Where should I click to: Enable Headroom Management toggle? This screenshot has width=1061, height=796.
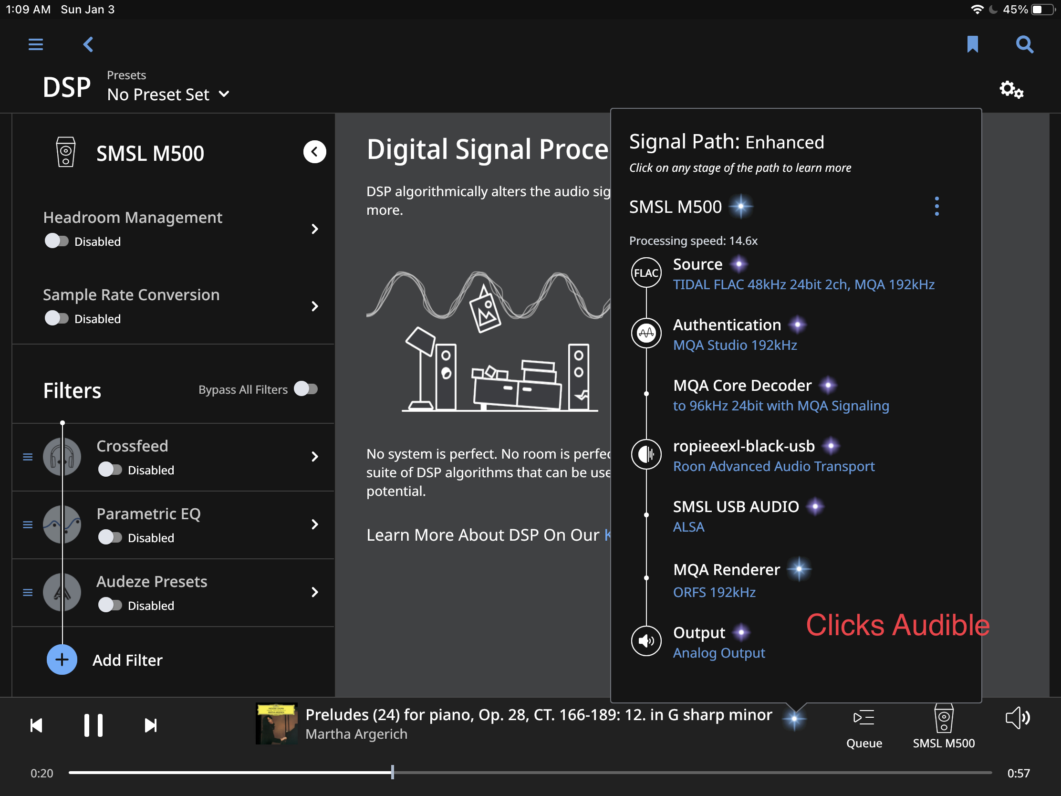click(x=57, y=241)
